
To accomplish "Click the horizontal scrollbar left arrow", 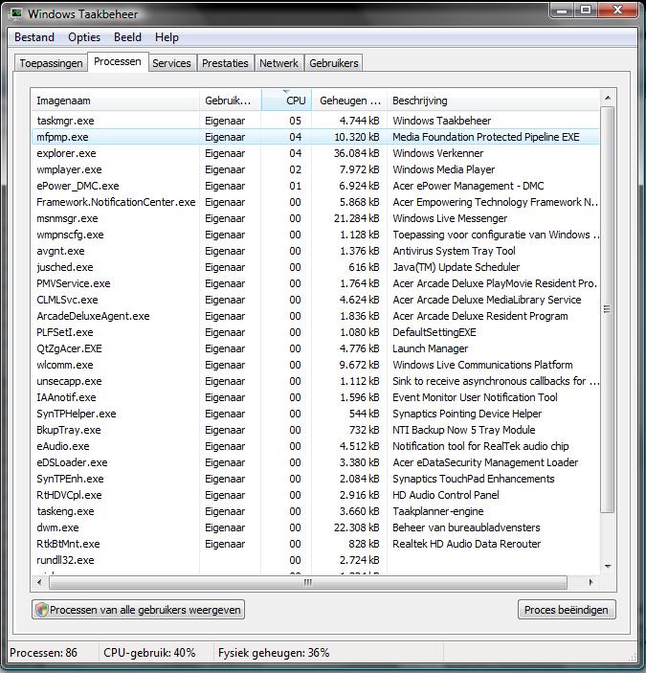I will coord(39,582).
